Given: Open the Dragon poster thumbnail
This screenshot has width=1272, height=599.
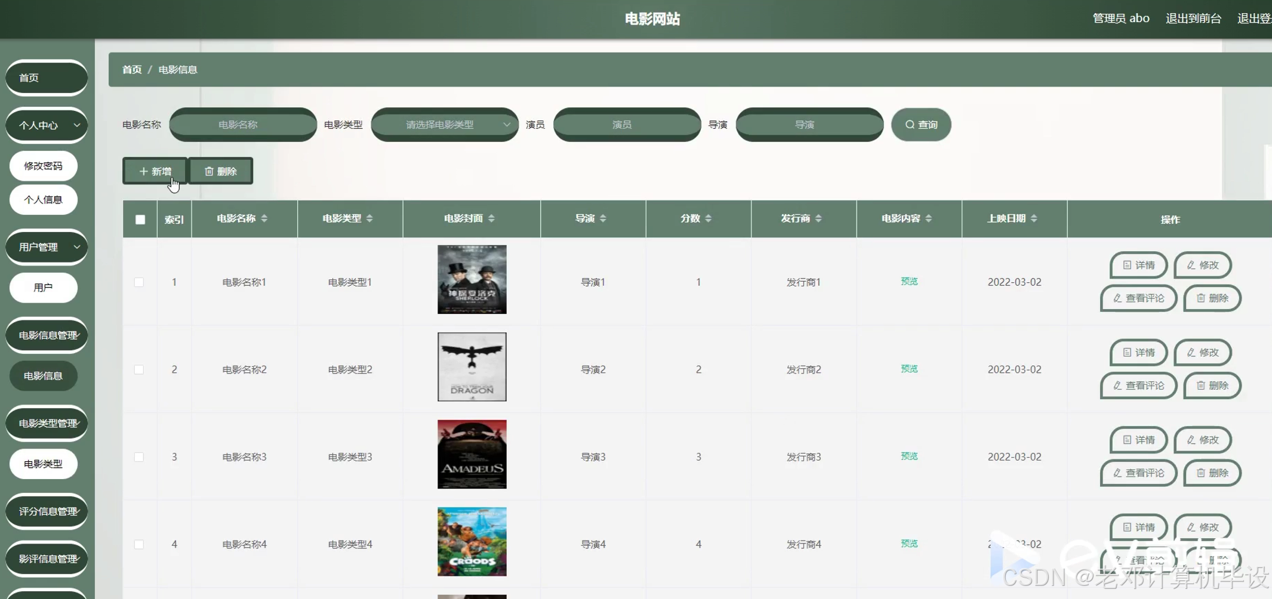Looking at the screenshot, I should coord(472,367).
